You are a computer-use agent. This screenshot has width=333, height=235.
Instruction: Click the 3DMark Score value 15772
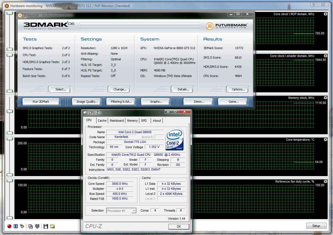coord(239,48)
